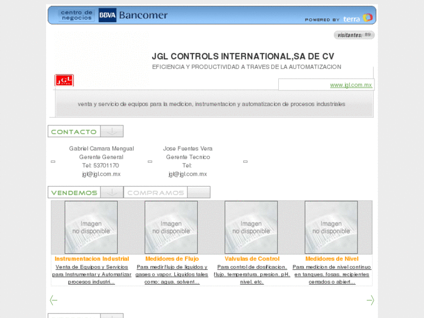Click the red JGL company logo
Viewport: 424px width, 318px height.
[64, 81]
